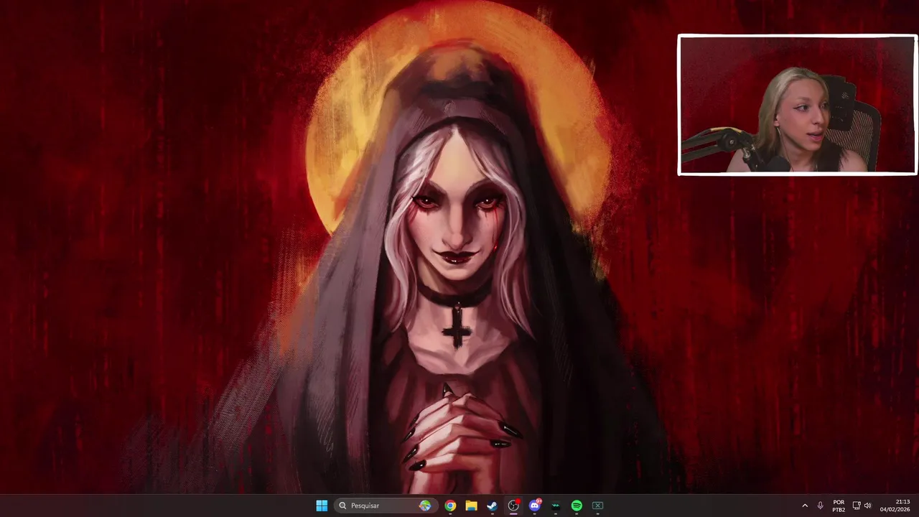Click the Pesquisar search box
Image resolution: width=919 pixels, height=517 pixels.
click(385, 506)
